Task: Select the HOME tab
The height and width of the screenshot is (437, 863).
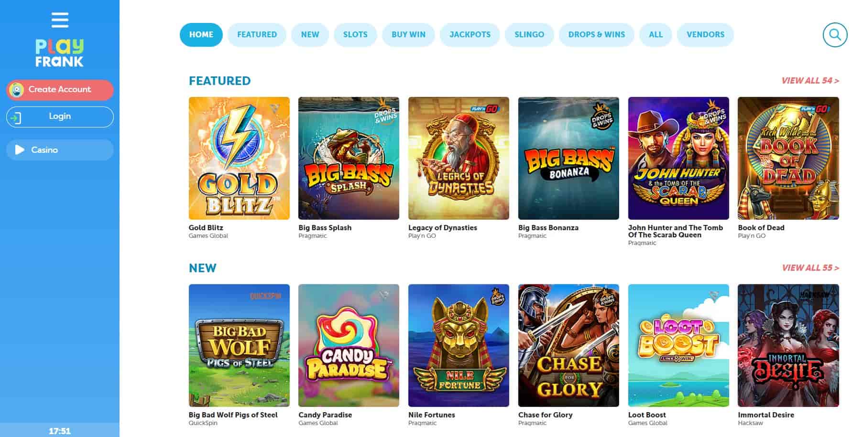Action: tap(201, 35)
